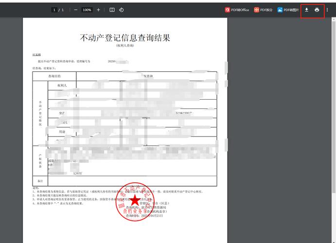The image size is (336, 243).
Task: Zoom in with the plus icon
Action: click(x=98, y=10)
